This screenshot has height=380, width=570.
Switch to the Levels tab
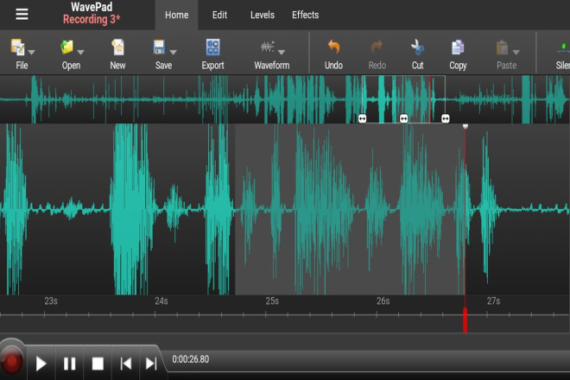tap(263, 15)
